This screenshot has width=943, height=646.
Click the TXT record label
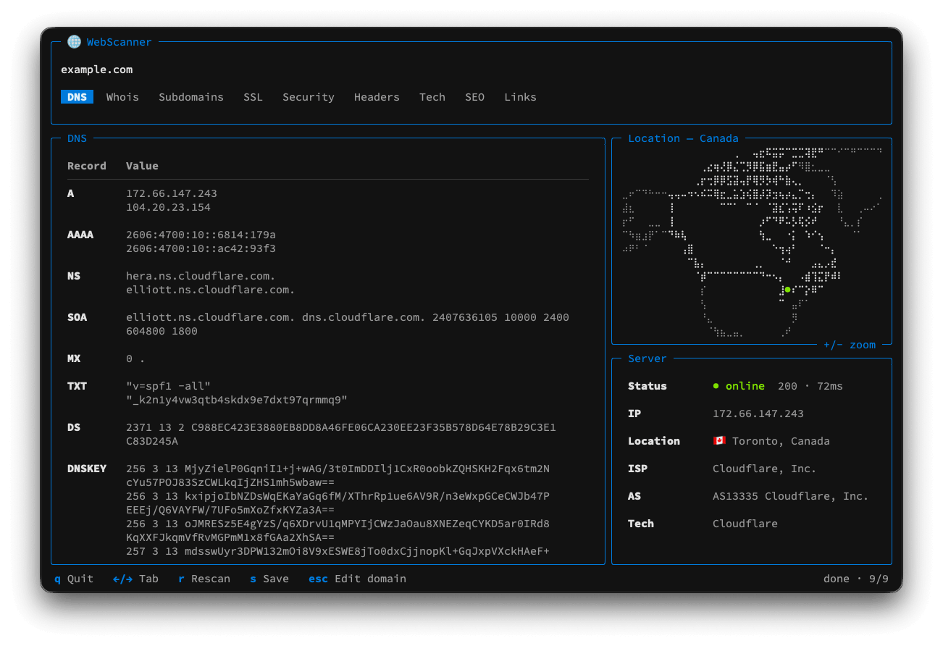point(77,386)
